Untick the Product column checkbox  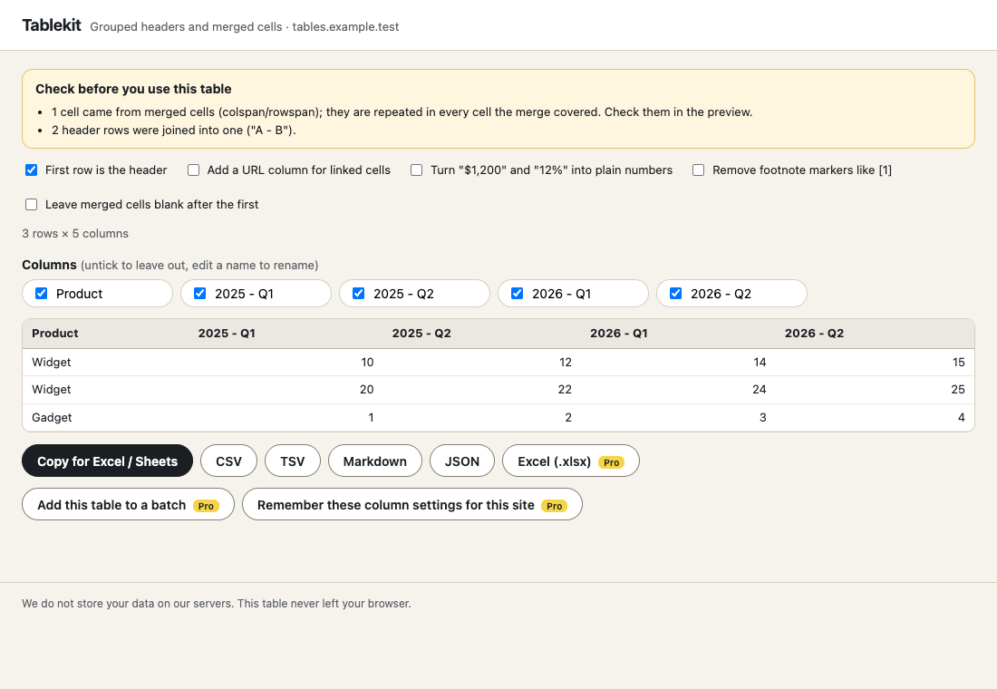coord(42,294)
